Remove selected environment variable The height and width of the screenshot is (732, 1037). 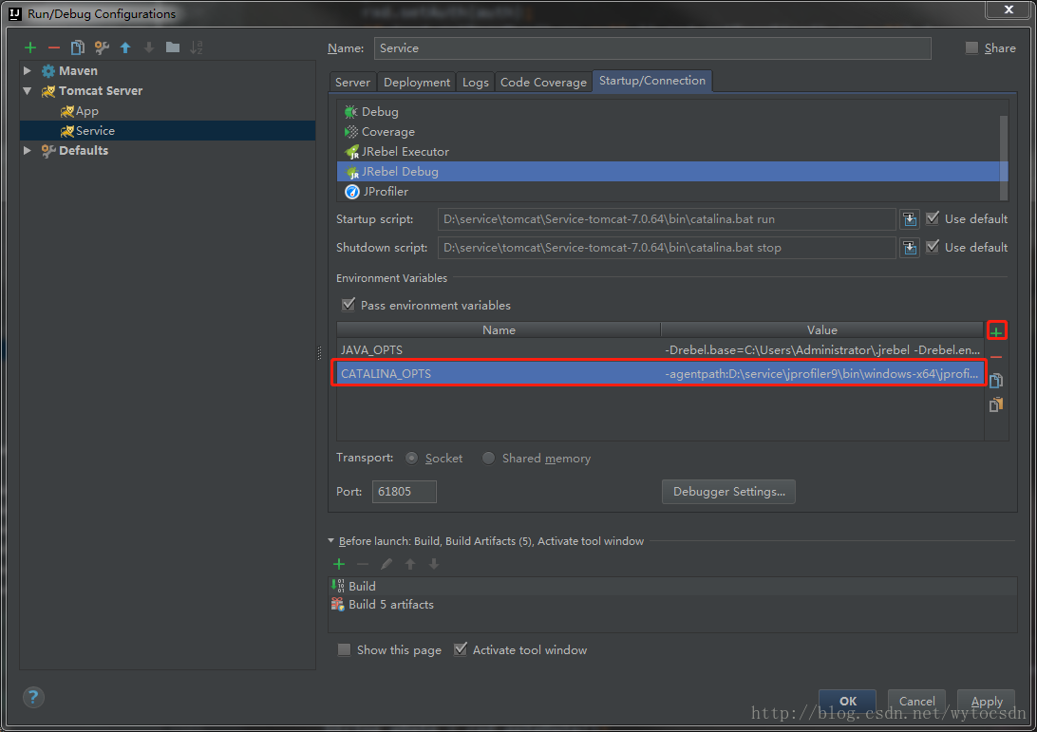(996, 357)
